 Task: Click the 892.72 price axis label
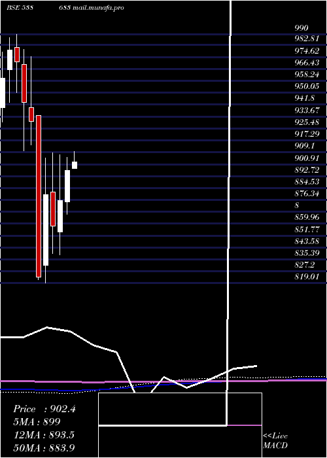307,169
